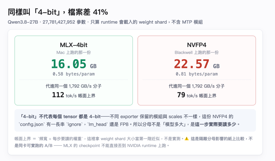Select the text 'Mac 上跑的那一份'
Screen dimensions: 275x161
tap(74, 52)
